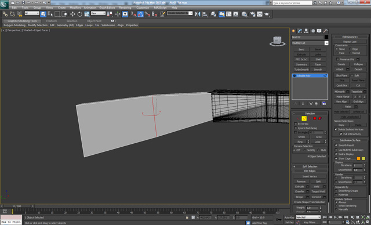Open the Customize menu
The width and height of the screenshot is (371, 225).
click(x=143, y=8)
